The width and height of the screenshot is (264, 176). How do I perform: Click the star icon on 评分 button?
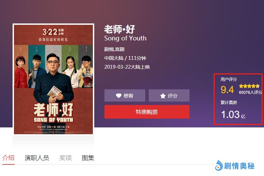point(163,96)
